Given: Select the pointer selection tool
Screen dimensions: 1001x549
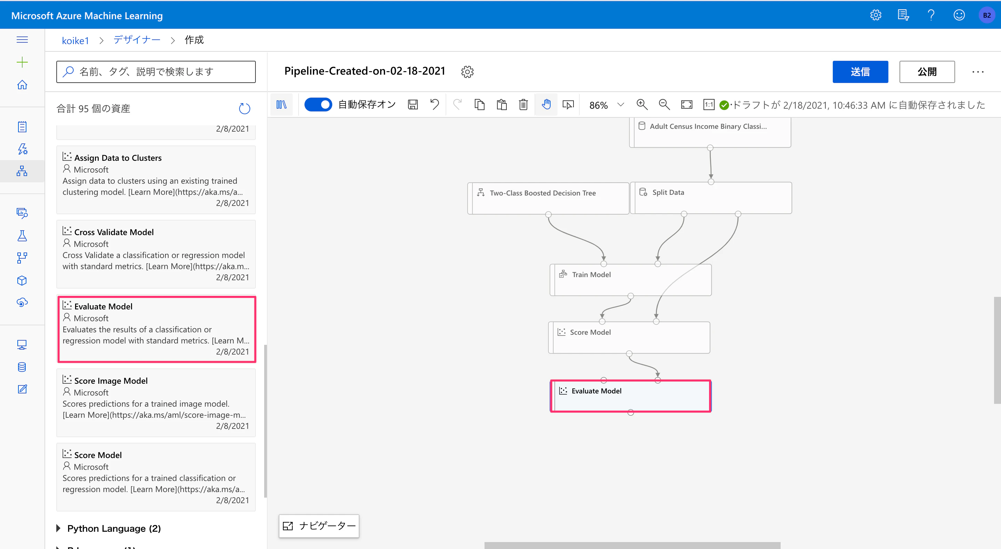Looking at the screenshot, I should click(x=568, y=105).
